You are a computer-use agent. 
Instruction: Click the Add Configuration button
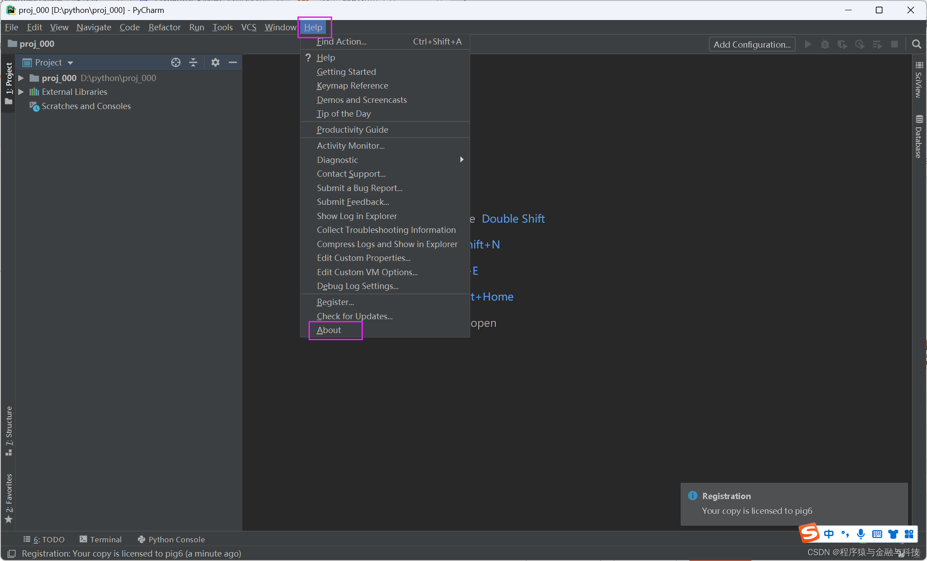coord(752,44)
